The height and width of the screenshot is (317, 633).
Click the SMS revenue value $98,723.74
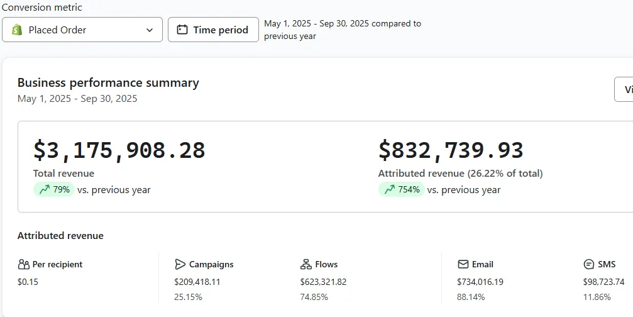(x=603, y=282)
